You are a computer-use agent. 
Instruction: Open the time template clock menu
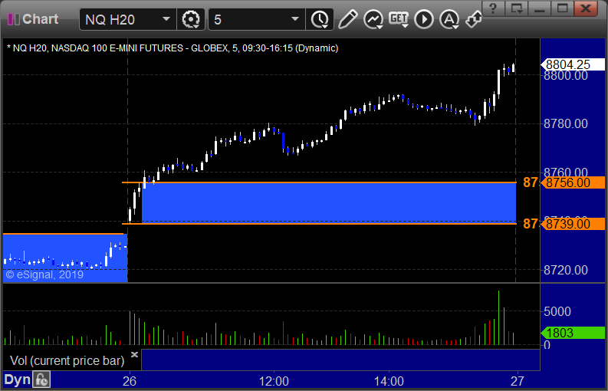click(320, 19)
